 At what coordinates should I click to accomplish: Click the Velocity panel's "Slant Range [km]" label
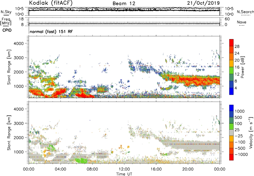(x=9, y=133)
